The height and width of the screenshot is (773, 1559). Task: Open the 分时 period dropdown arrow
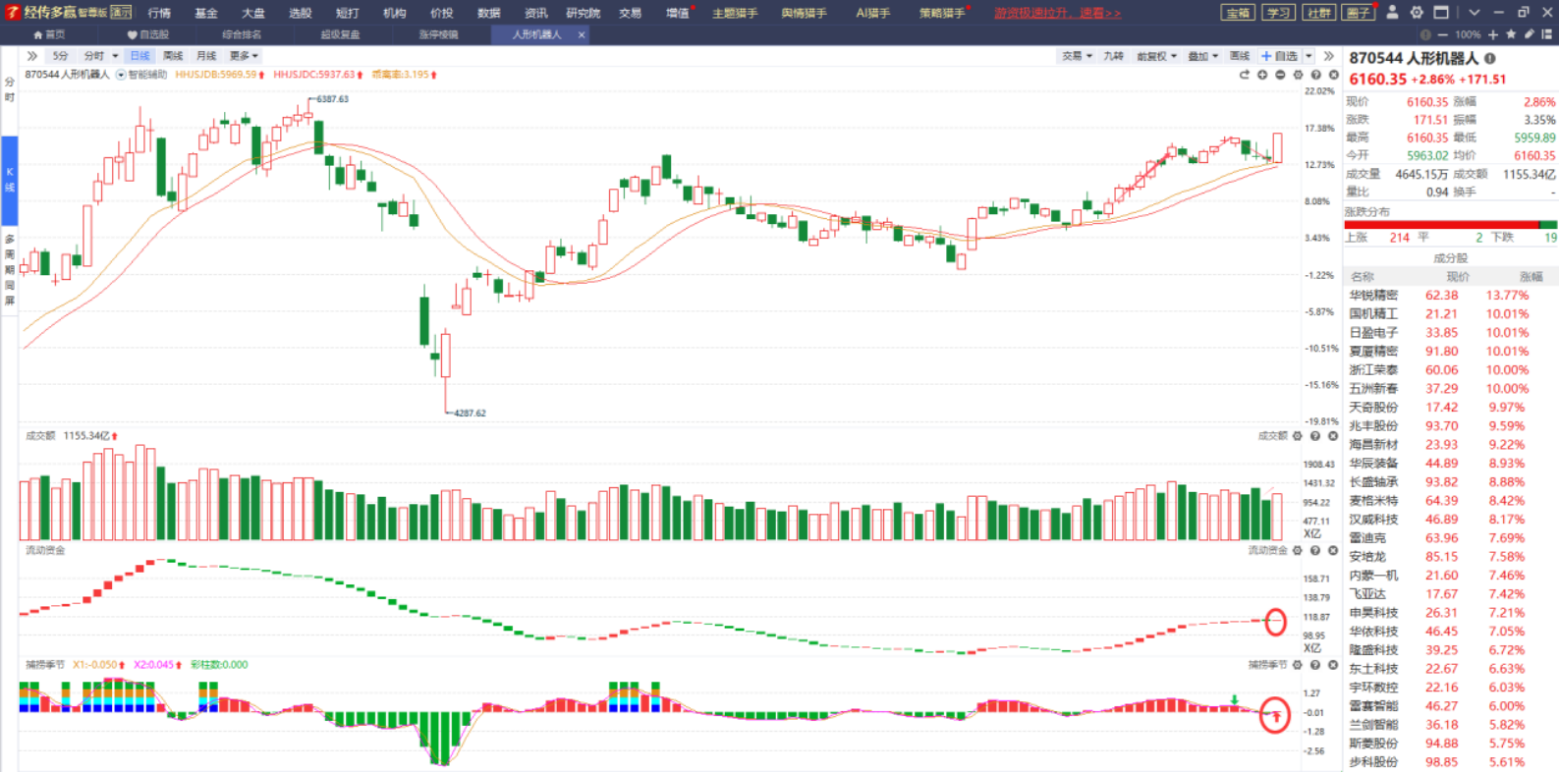115,56
